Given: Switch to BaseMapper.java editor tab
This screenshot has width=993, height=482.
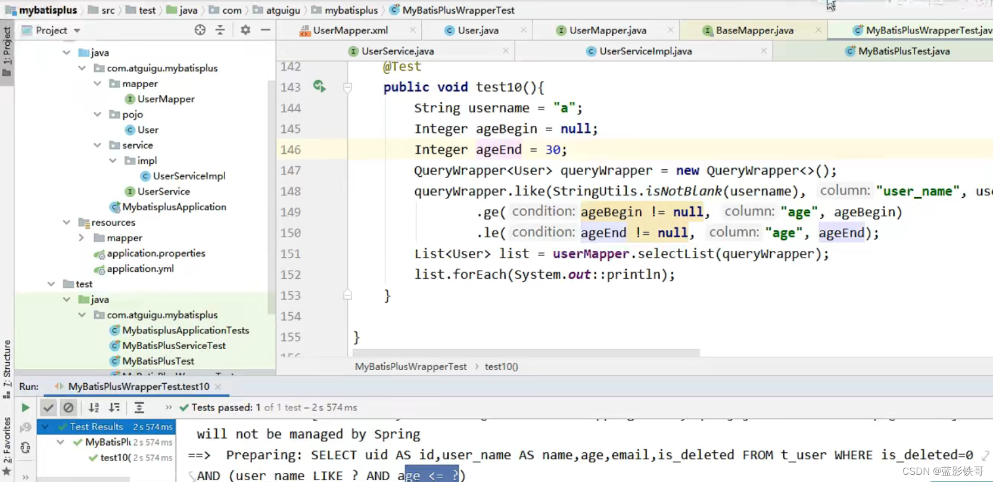Looking at the screenshot, I should tap(754, 30).
